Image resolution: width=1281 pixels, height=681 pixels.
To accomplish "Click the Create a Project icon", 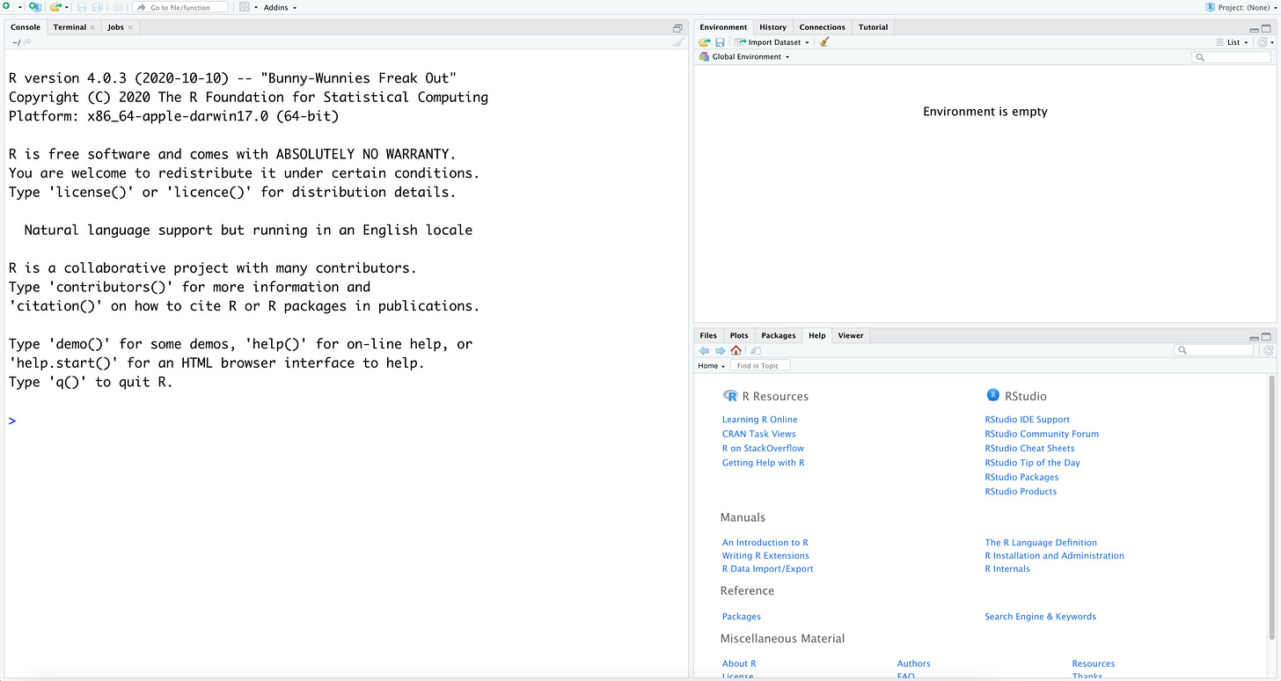I will [x=35, y=7].
